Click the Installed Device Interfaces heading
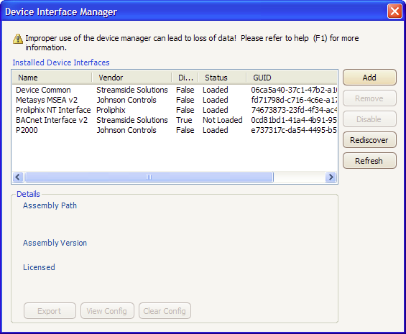This screenshot has height=334, width=406. coord(61,62)
